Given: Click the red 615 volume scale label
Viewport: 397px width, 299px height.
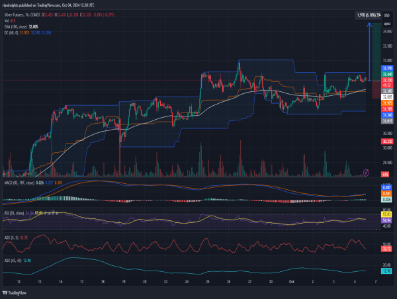Looking at the screenshot, I should [x=385, y=175].
